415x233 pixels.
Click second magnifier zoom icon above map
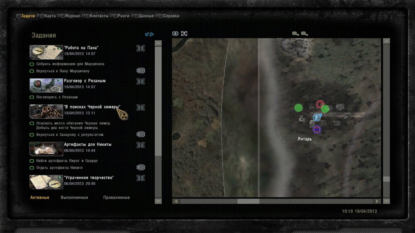(304, 34)
